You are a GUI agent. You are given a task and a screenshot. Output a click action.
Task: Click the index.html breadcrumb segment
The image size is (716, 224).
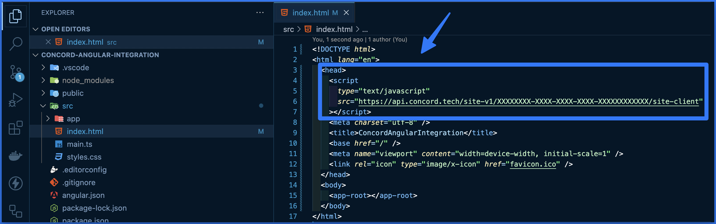[x=334, y=29]
